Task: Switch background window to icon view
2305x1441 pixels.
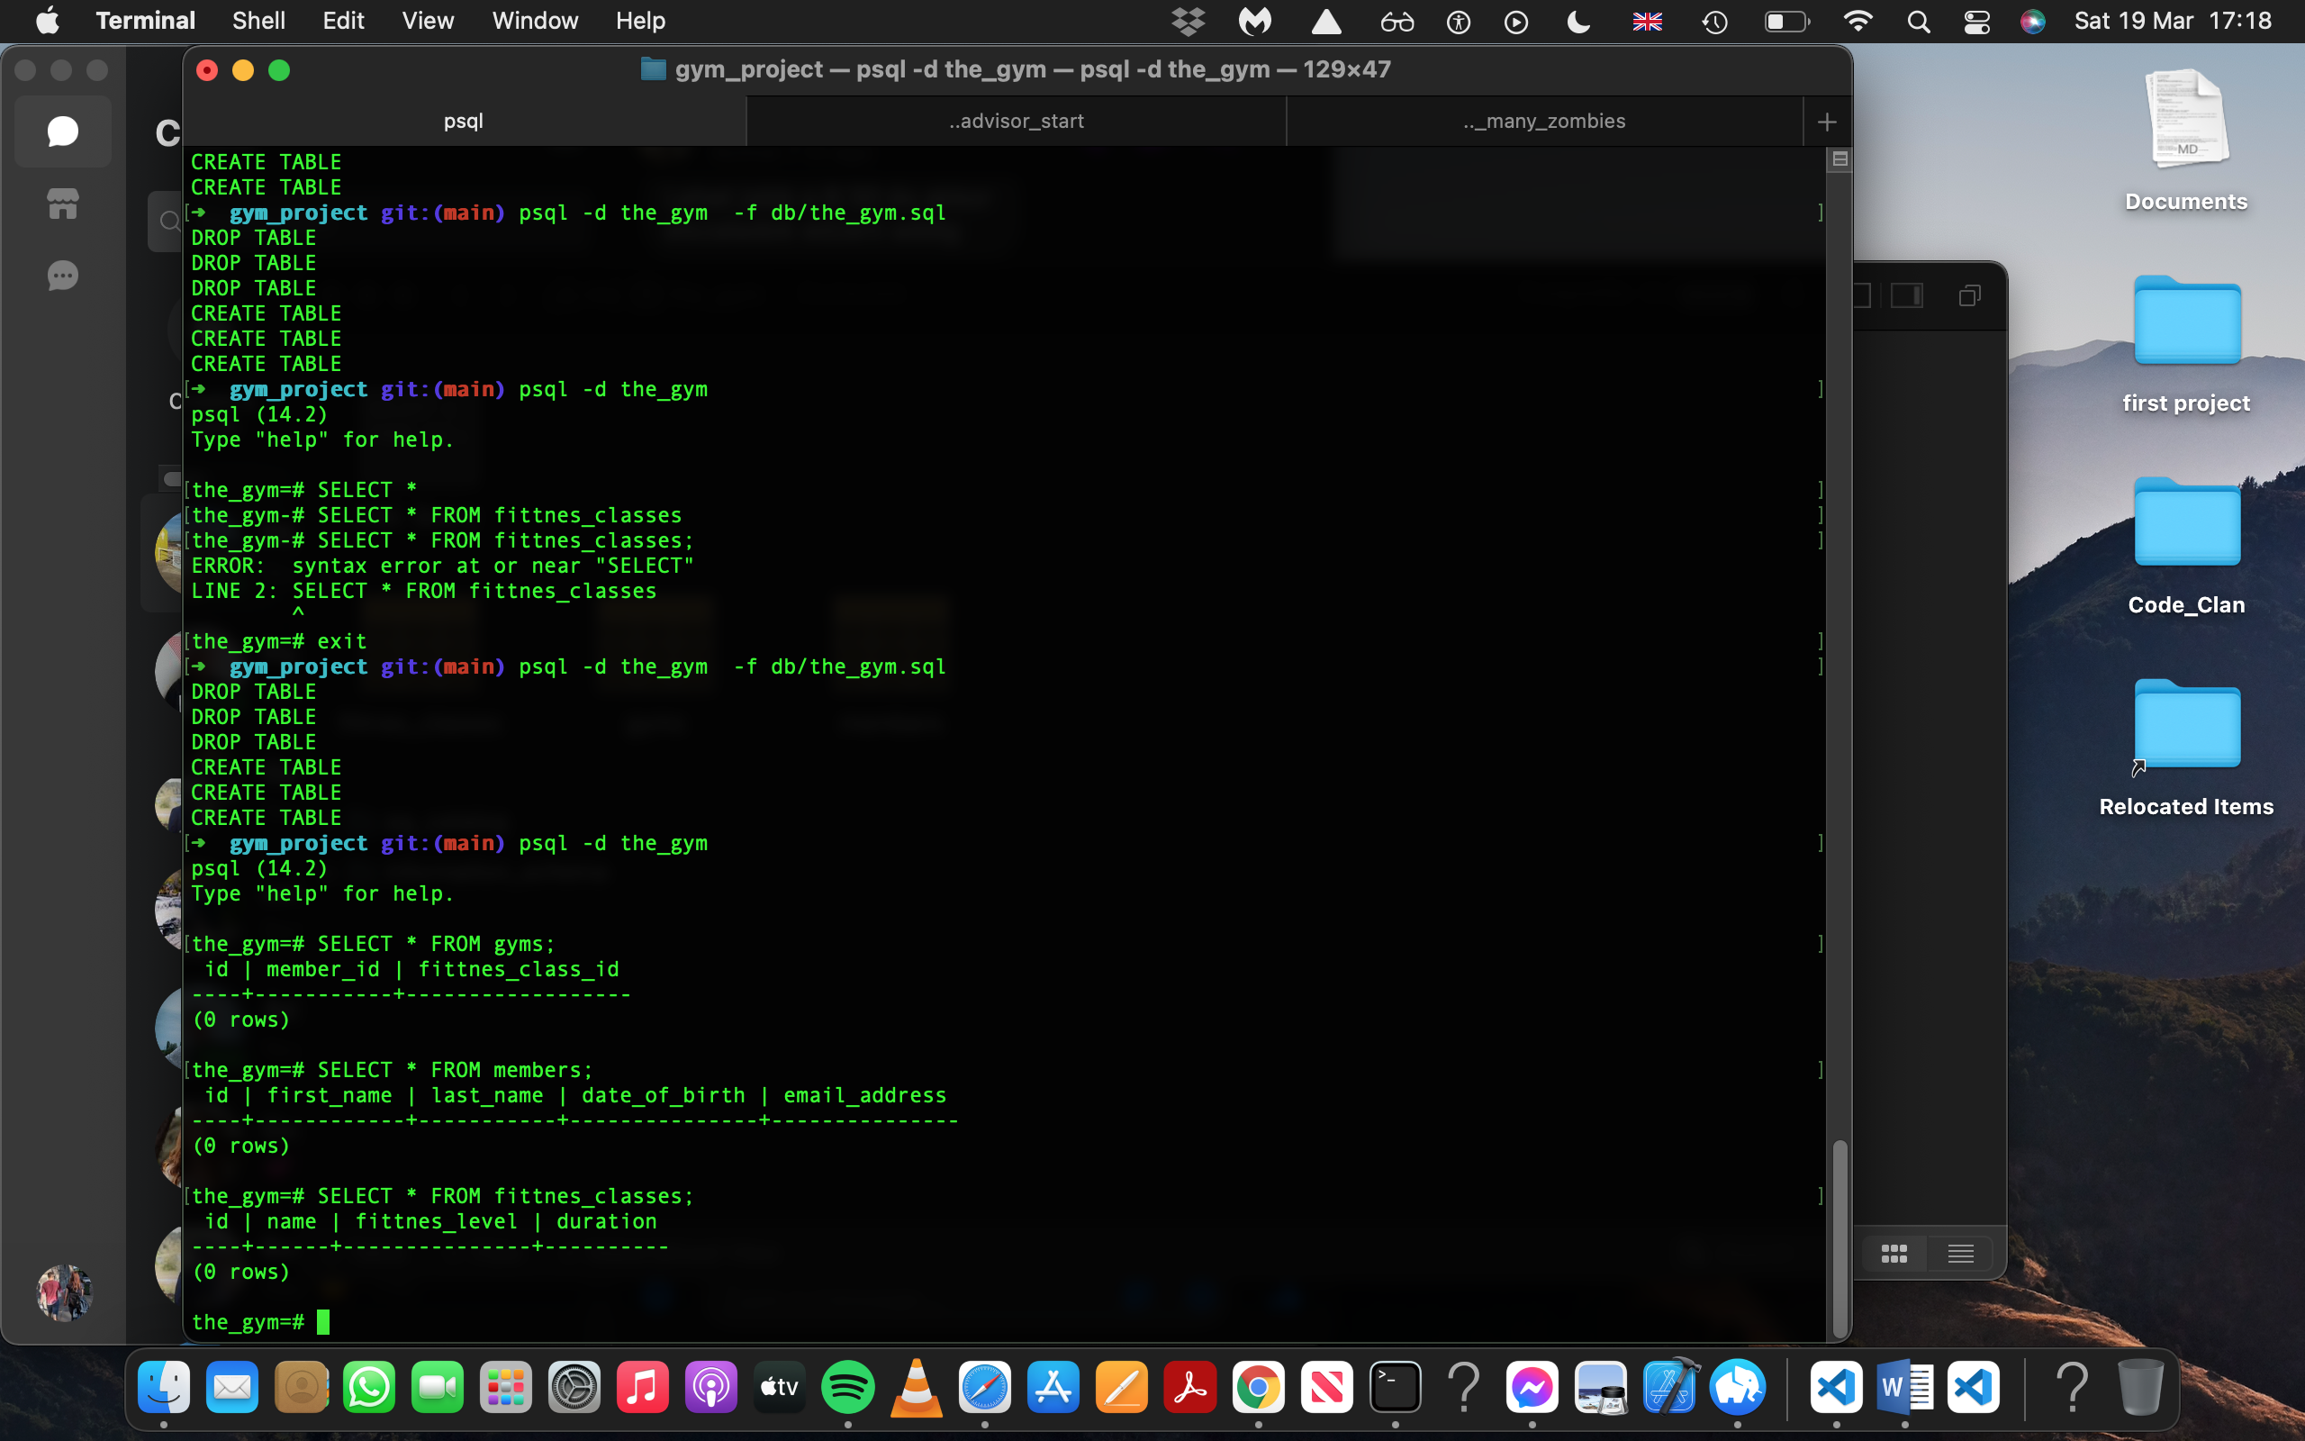Action: (1894, 1254)
